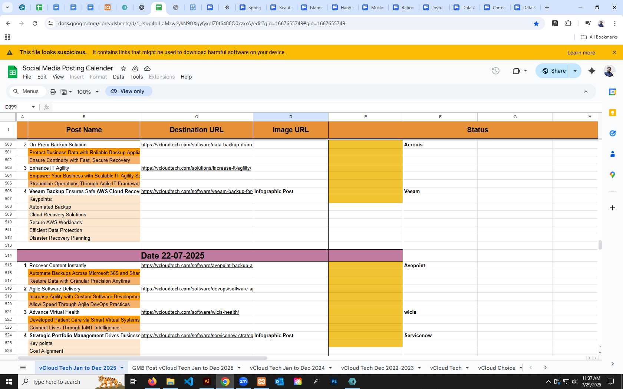Switch to vCloud Tech Dec 2022-2023 sheet

coord(378,368)
